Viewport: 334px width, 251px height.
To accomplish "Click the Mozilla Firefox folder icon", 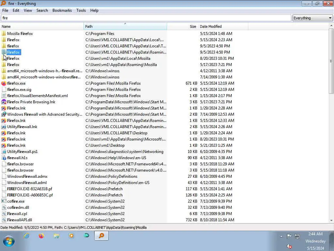I will (4, 34).
